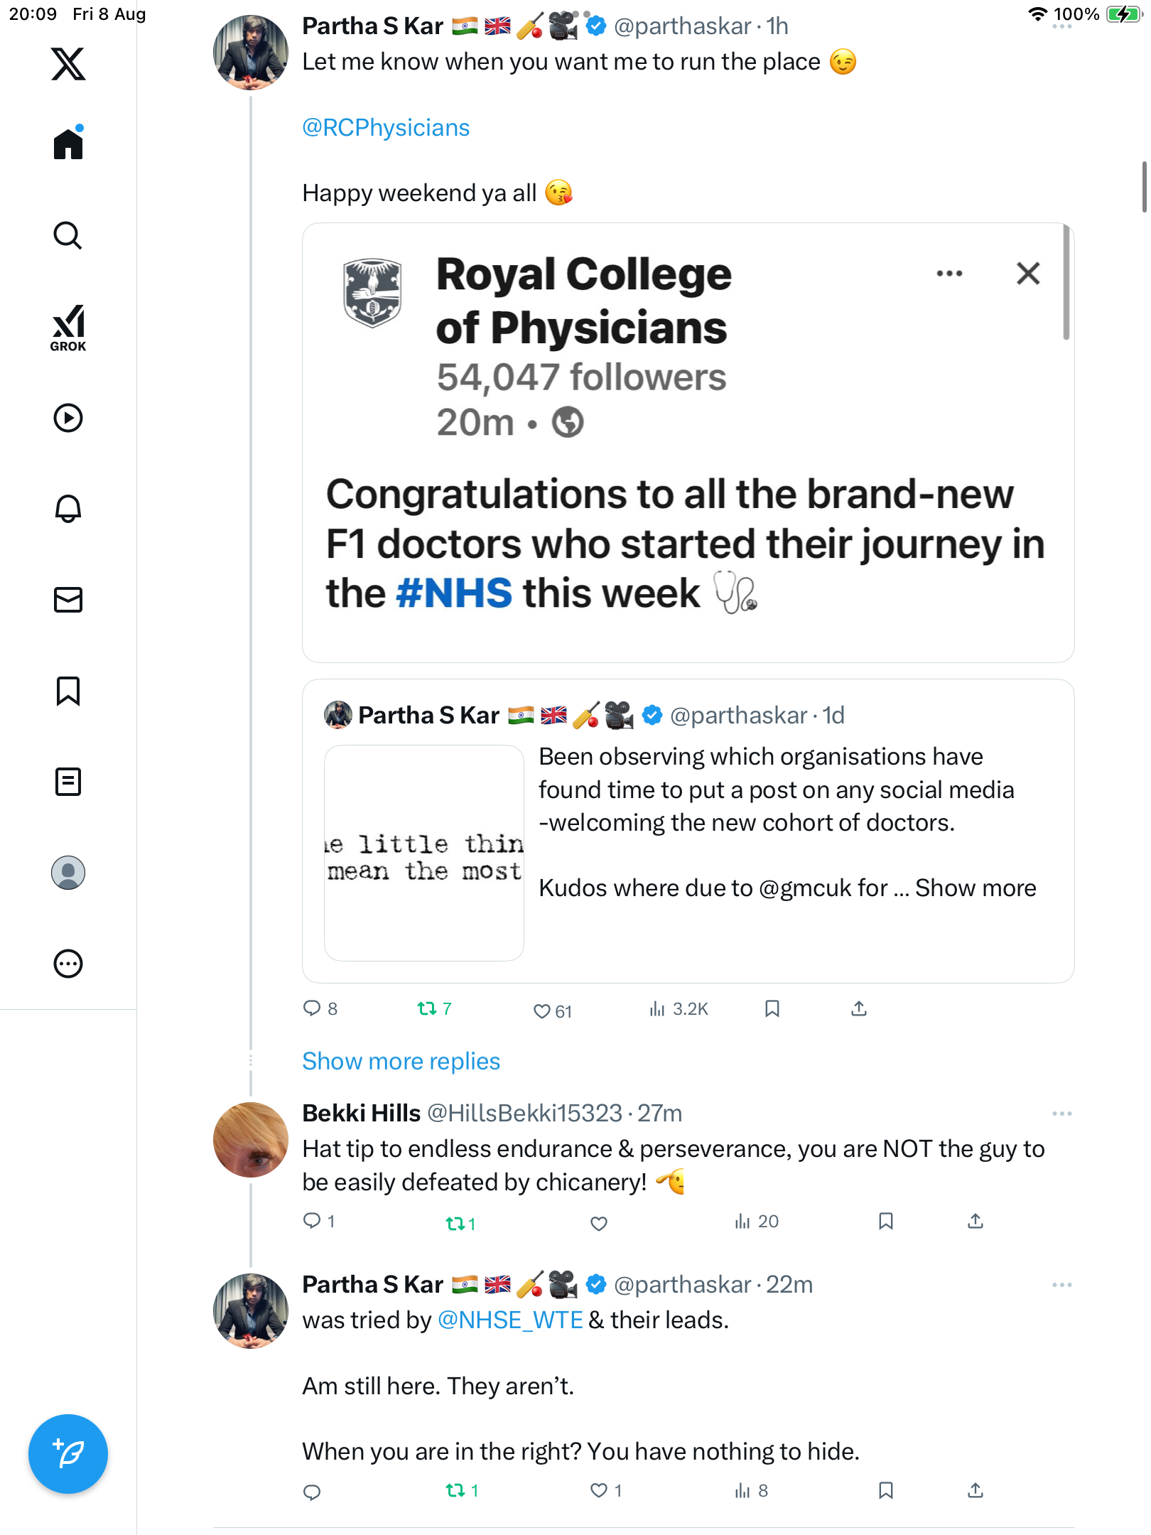The height and width of the screenshot is (1535, 1151).
Task: Toggle repost on Partha's main tweet
Action: pos(427,1008)
